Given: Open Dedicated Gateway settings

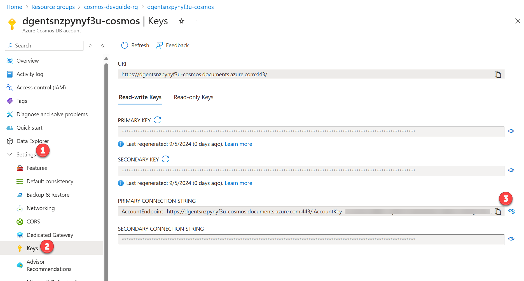Looking at the screenshot, I should 50,235.
